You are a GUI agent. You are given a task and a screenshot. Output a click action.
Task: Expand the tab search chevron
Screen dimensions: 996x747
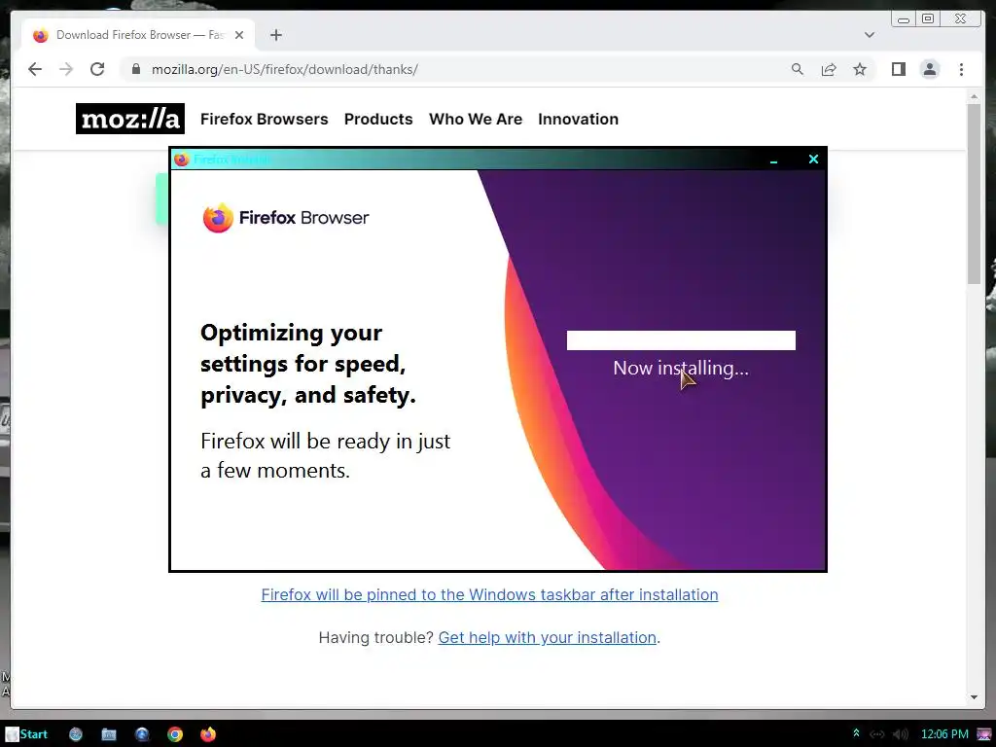[870, 35]
